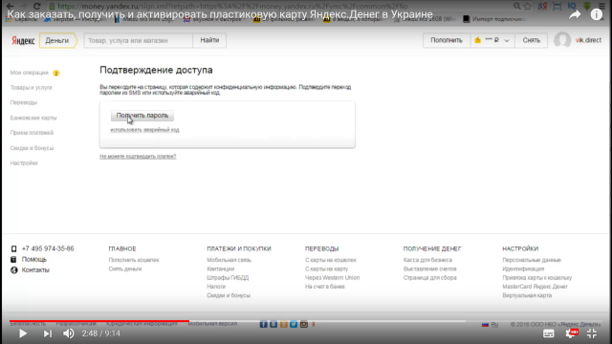
Task: Show the video info cards icon
Action: (x=596, y=14)
